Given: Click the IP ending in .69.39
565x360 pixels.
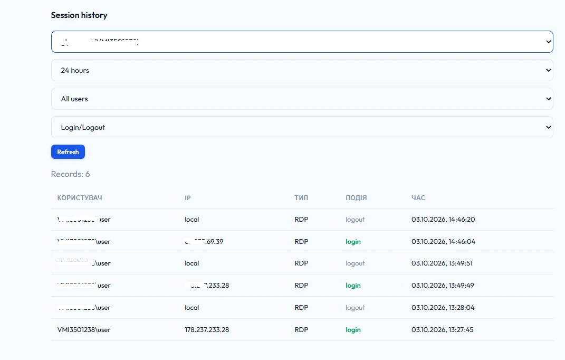Looking at the screenshot, I should (x=204, y=242).
